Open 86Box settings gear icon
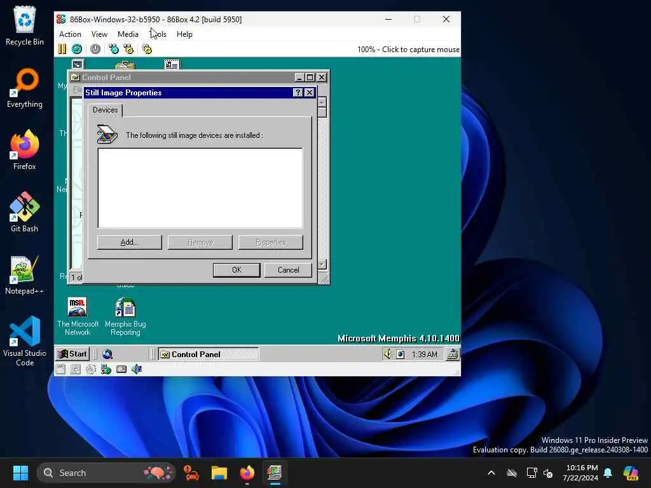The width and height of the screenshot is (651, 488). pyautogui.click(x=147, y=49)
